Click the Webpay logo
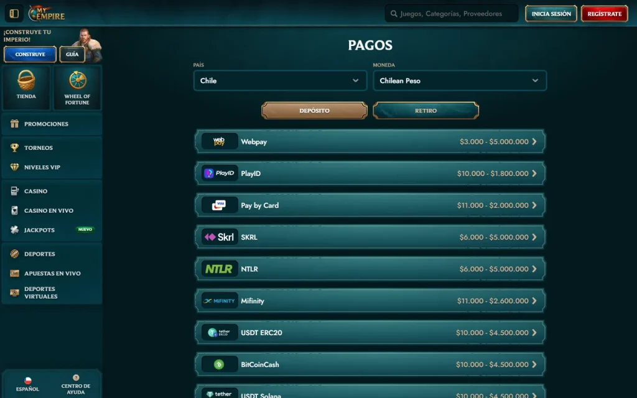Screen dimensions: 637x398 tap(220, 141)
